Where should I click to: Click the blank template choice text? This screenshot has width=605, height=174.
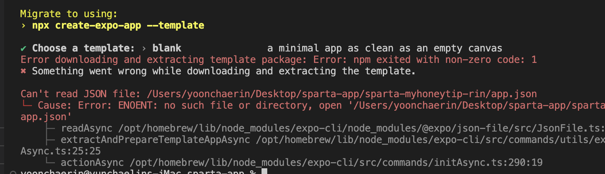(167, 48)
